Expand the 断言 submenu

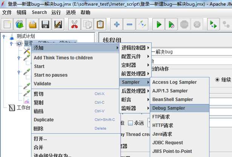[135, 100]
